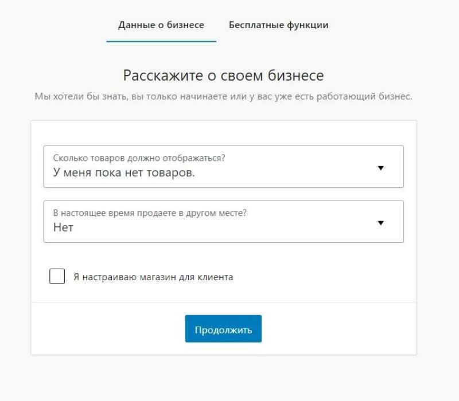The height and width of the screenshot is (401, 459).
Task: Click the subtitle starting with 'Мы хотели бы знать'
Action: point(223,96)
